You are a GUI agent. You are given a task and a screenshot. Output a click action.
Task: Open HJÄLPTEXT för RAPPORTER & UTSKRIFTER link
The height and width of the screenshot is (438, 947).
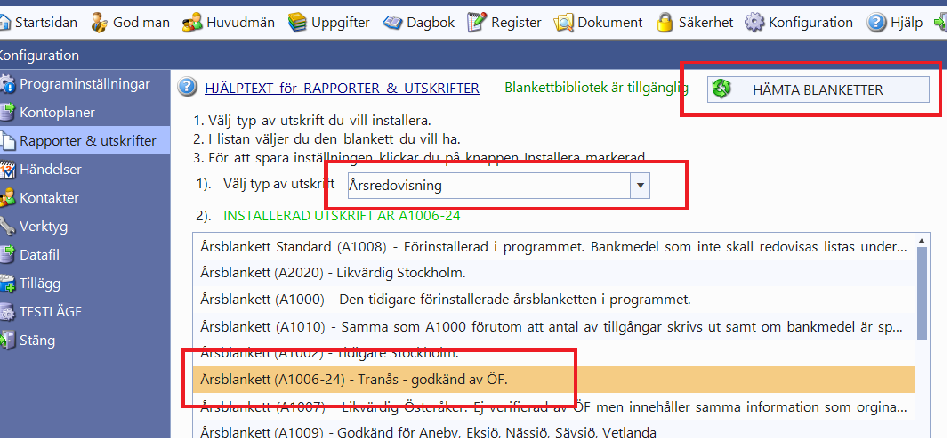(x=342, y=88)
